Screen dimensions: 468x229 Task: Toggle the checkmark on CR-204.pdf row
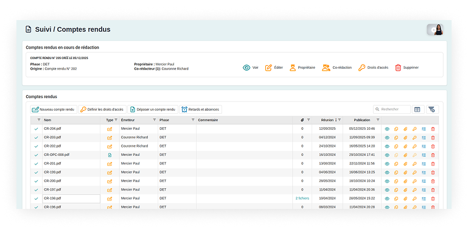[36, 129]
